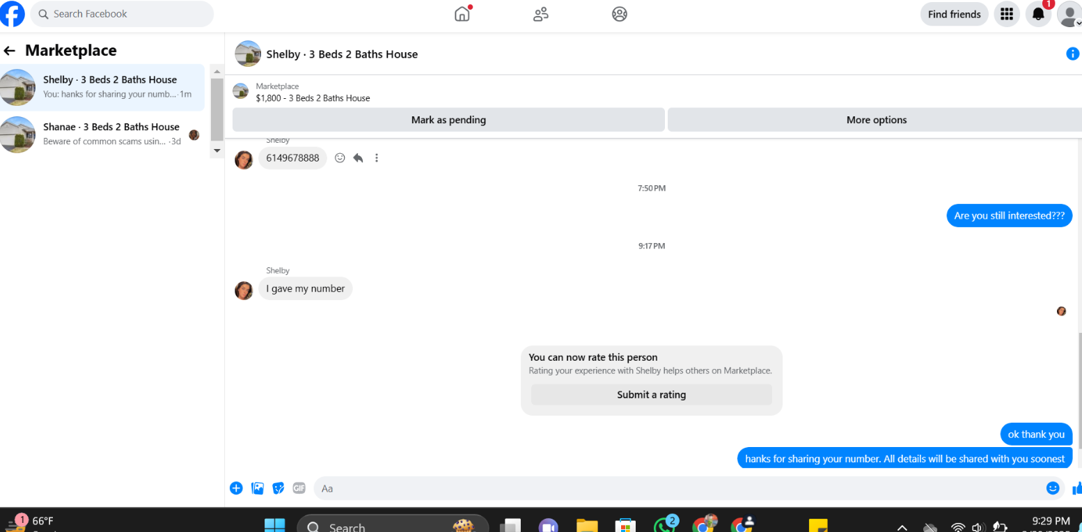Viewport: 1082px width, 532px height.
Task: Click Mark as pending
Action: [x=448, y=120]
